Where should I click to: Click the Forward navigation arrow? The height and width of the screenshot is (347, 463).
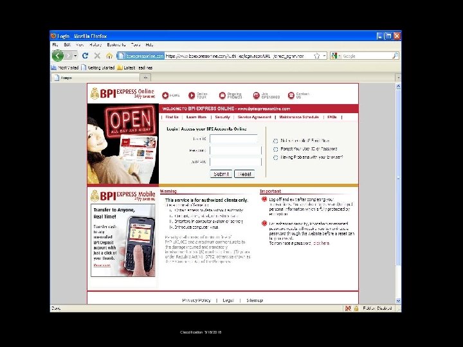coord(69,55)
